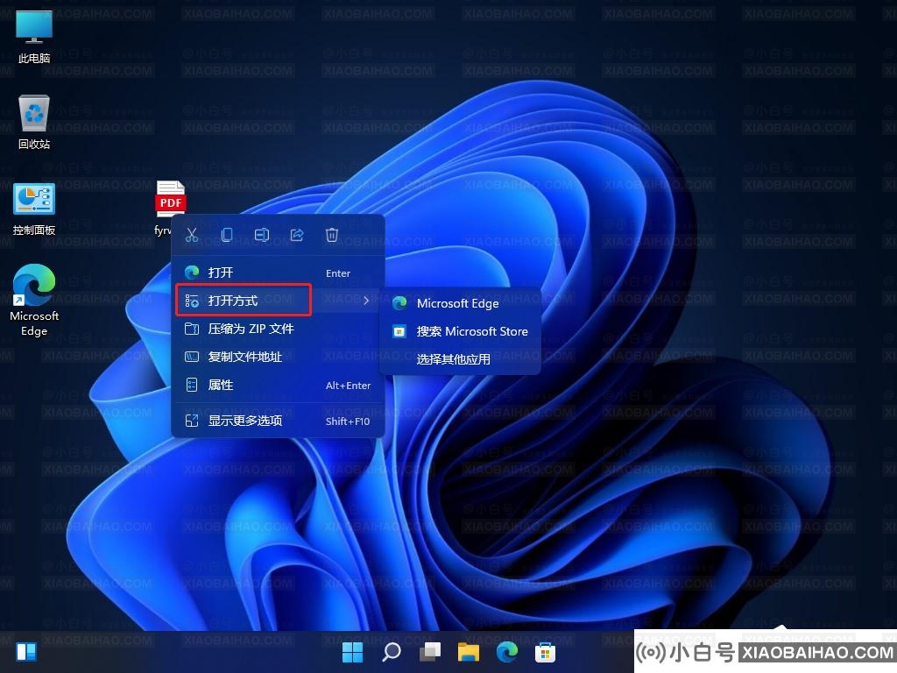Launch Edge from the taskbar
The image size is (897, 673).
click(507, 652)
